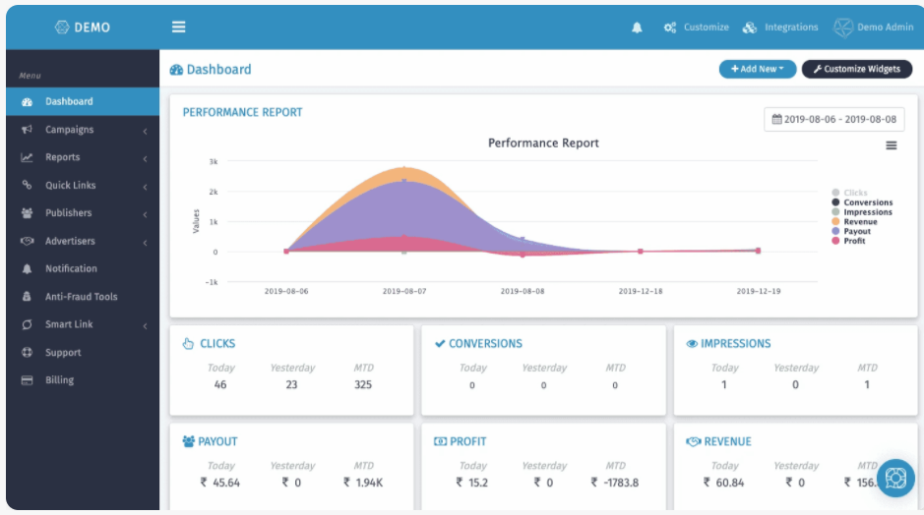Expand the Campaigns sidebar submenu
The image size is (924, 515).
click(83, 130)
